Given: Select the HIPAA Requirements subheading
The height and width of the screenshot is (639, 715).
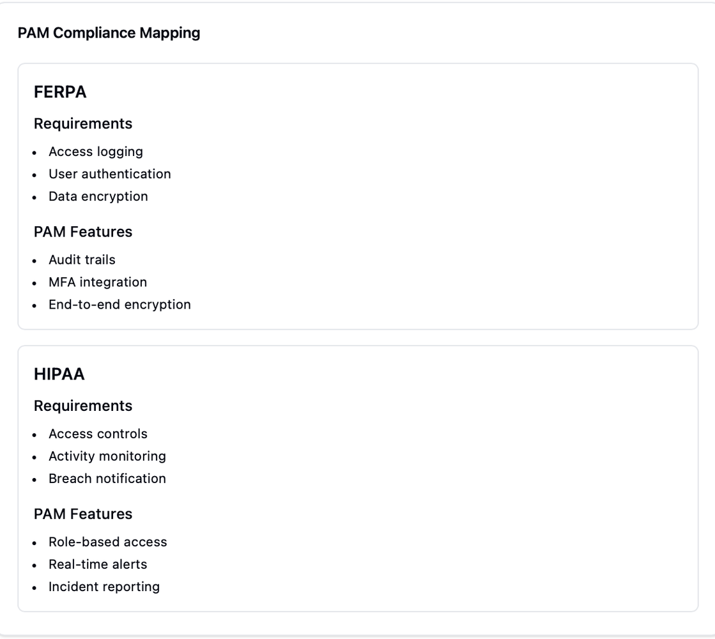Looking at the screenshot, I should click(x=83, y=406).
